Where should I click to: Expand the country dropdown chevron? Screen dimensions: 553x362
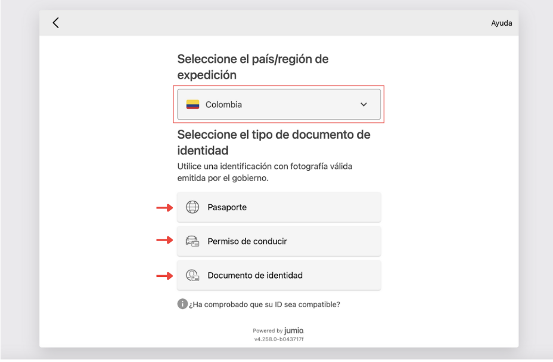point(364,105)
